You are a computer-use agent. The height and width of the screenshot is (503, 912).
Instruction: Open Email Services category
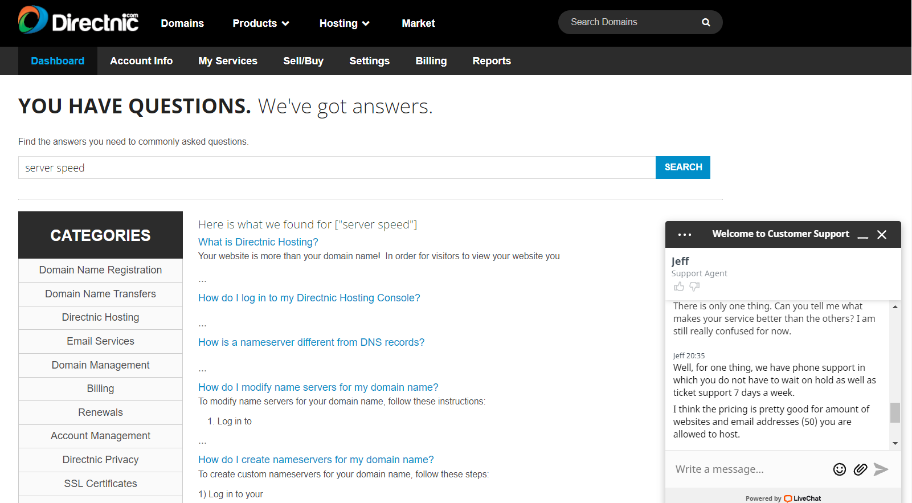click(x=100, y=341)
